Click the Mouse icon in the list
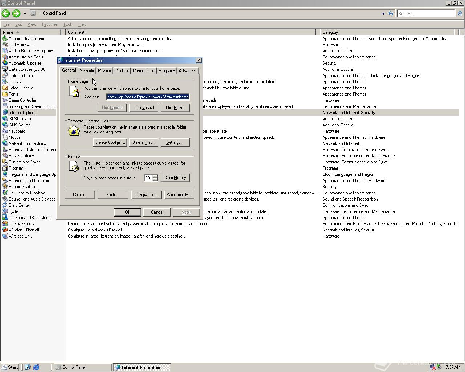Screen dimensions: 465x372 [x=5, y=137]
